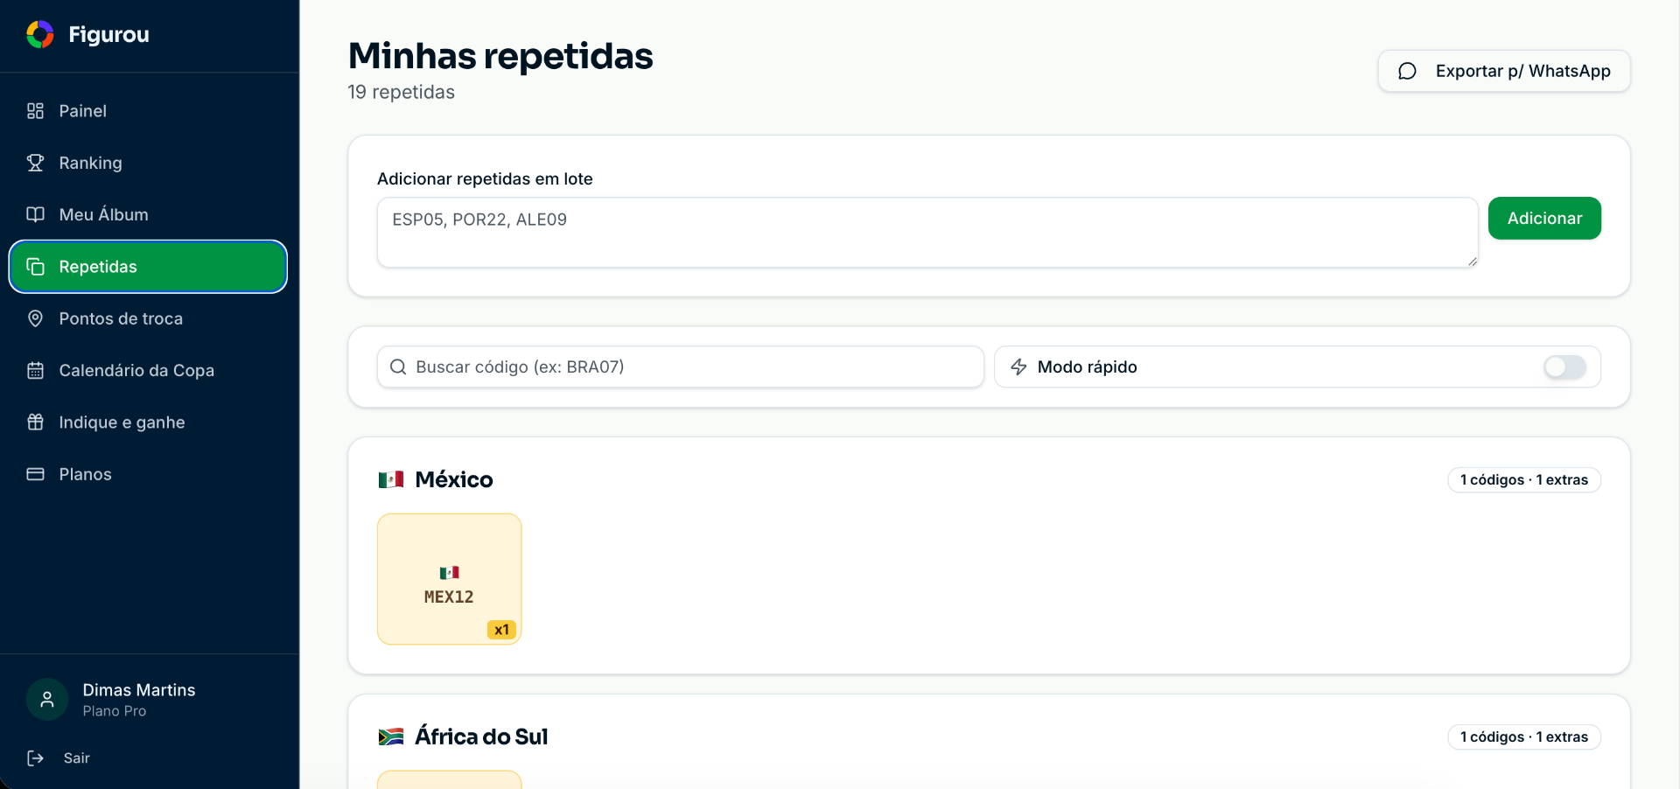
Task: Toggle the Modo rápido switch
Action: 1564,367
